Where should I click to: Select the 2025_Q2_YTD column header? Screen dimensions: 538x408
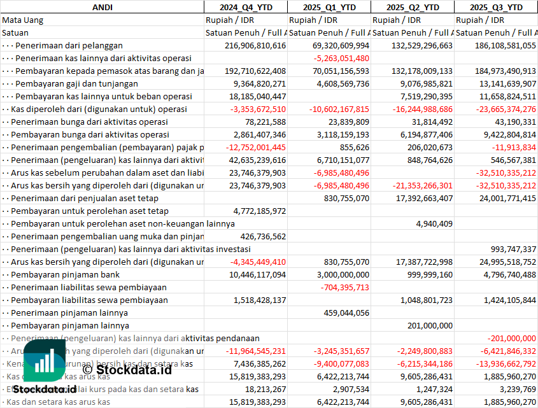tap(413, 7)
